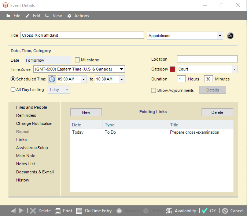Open the Category Court dropdown
The width and height of the screenshot is (247, 216).
234,69
